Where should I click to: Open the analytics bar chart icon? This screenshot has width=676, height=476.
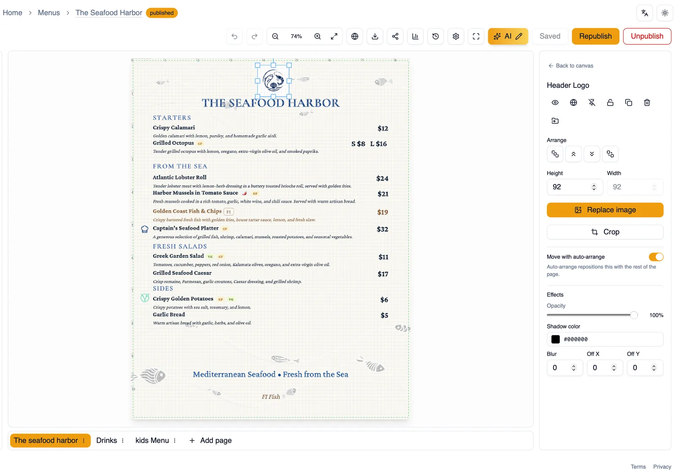pos(415,36)
